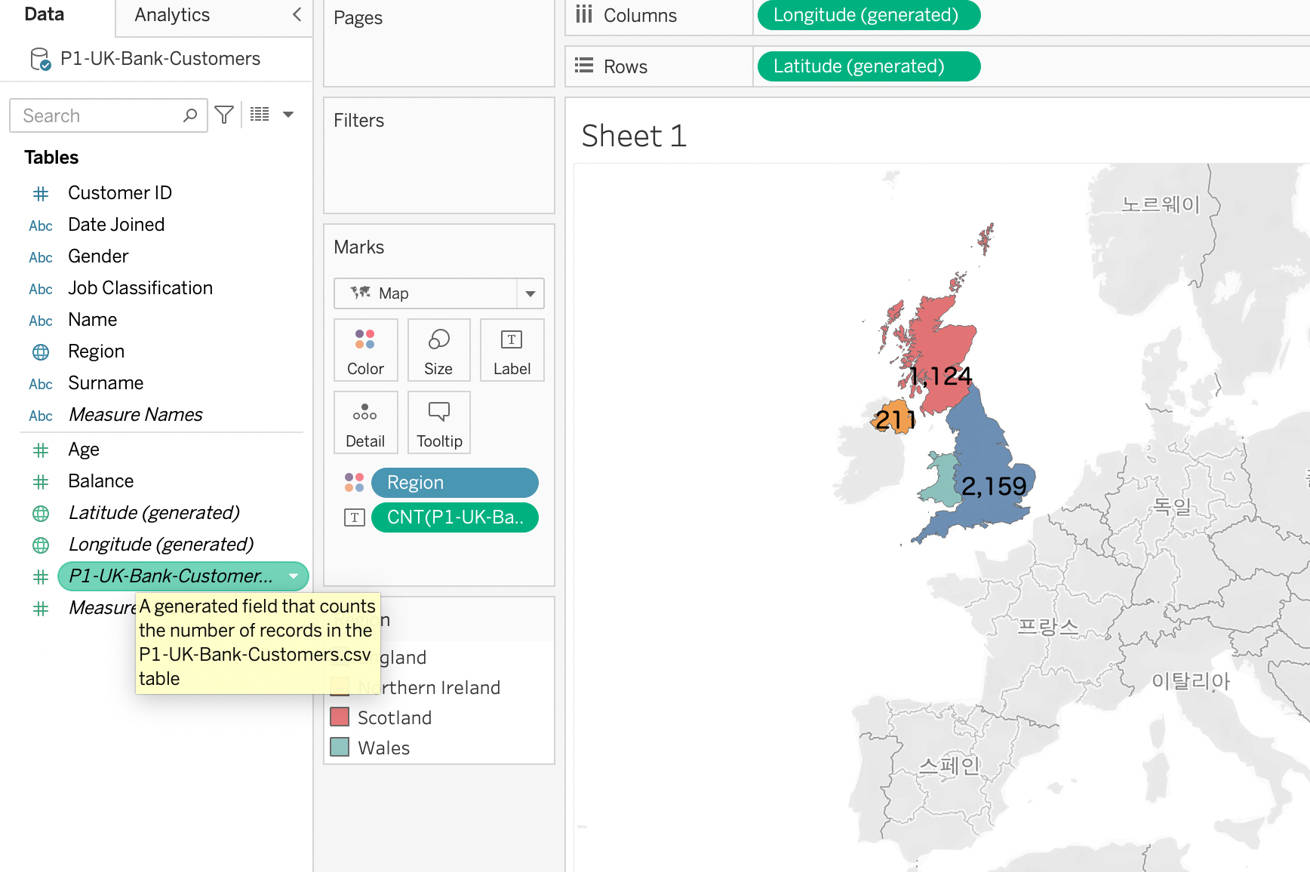This screenshot has height=872, width=1310.
Task: Select the Job Classification field
Action: pos(140,288)
